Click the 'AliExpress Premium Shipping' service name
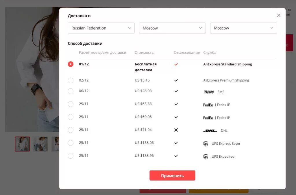Viewport: 296px width, 195px height. tap(226, 80)
